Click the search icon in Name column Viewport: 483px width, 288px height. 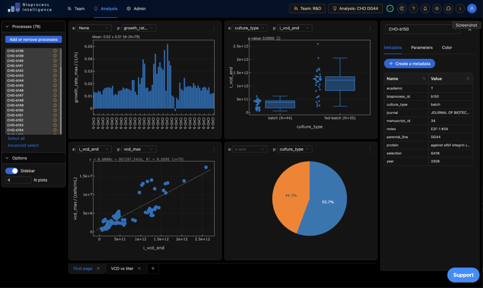point(424,79)
